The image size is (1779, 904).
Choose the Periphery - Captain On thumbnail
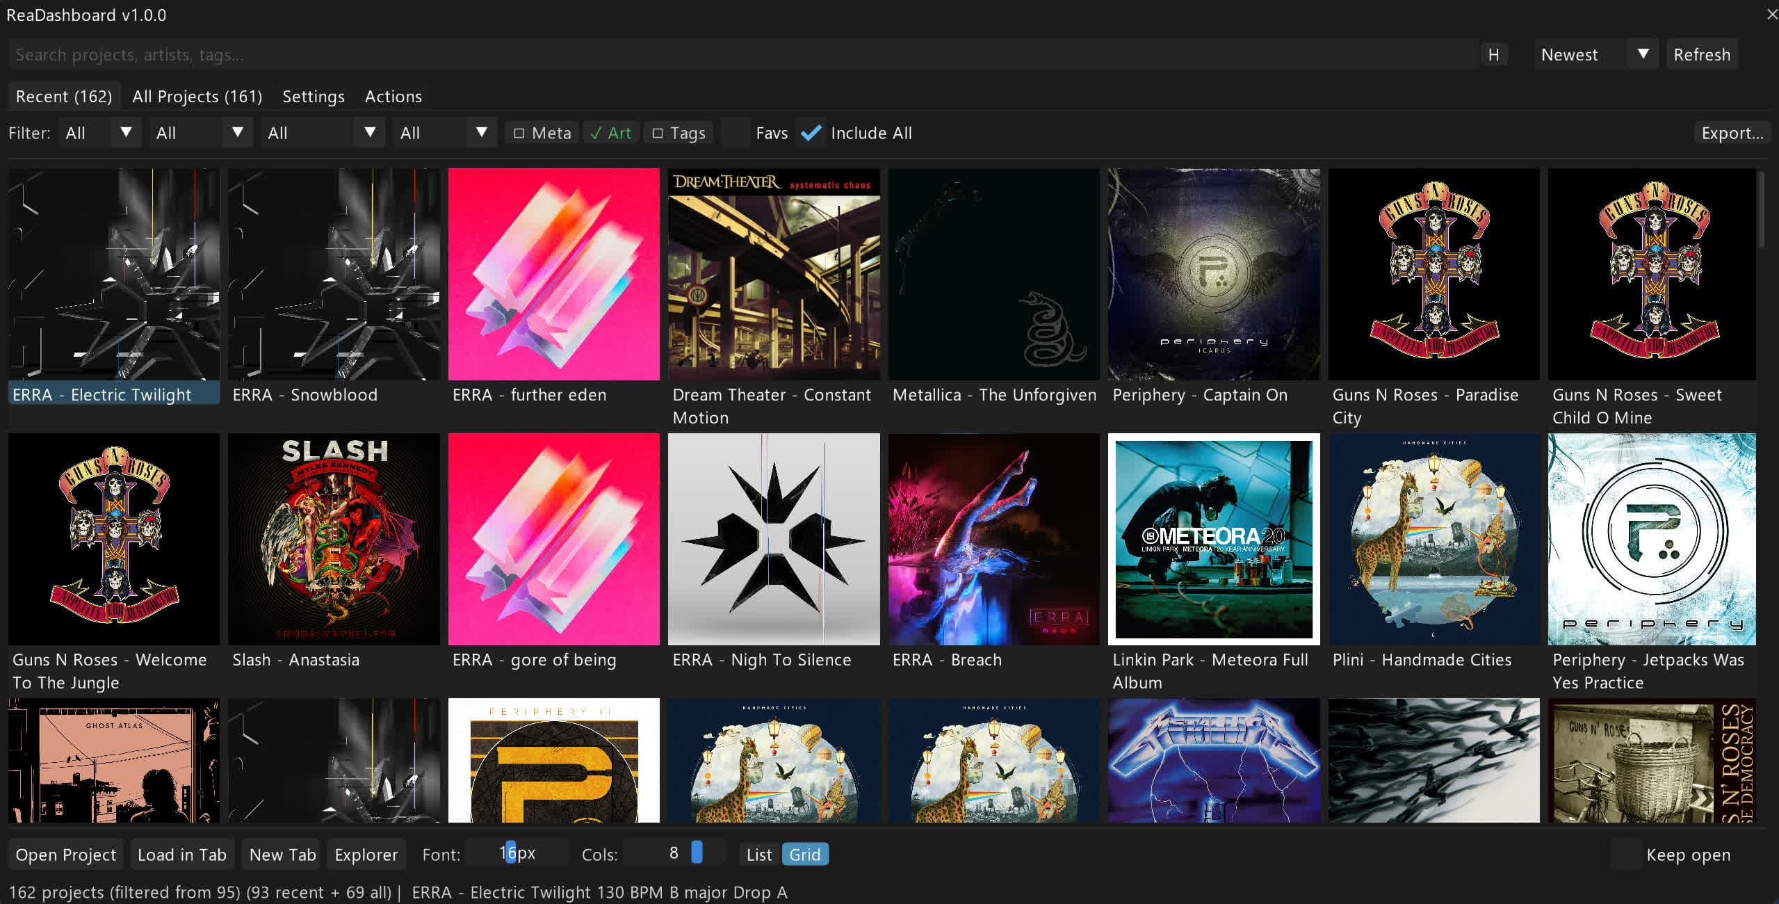pyautogui.click(x=1214, y=274)
